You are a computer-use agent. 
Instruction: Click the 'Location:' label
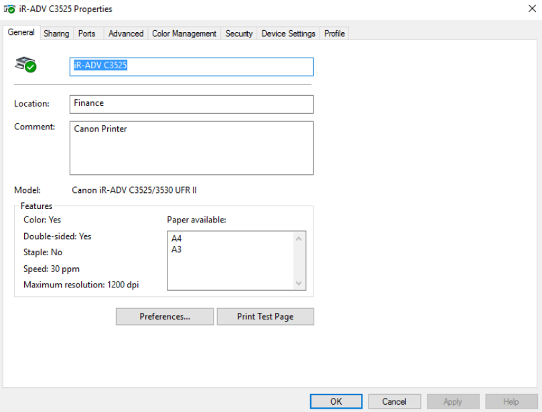tap(31, 104)
